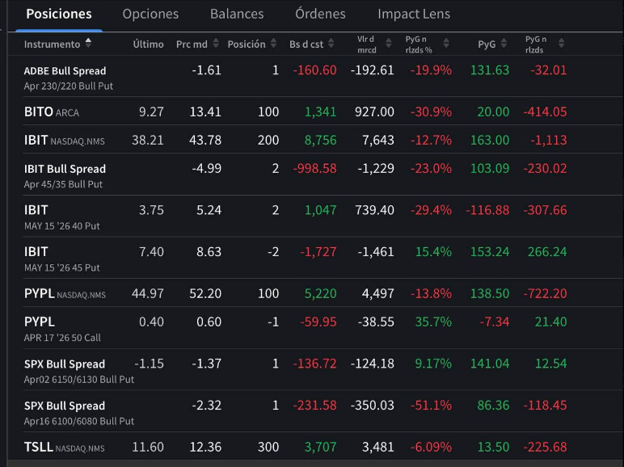
Task: Click IBIT Bull Spread PyG 103.09
Action: [490, 168]
